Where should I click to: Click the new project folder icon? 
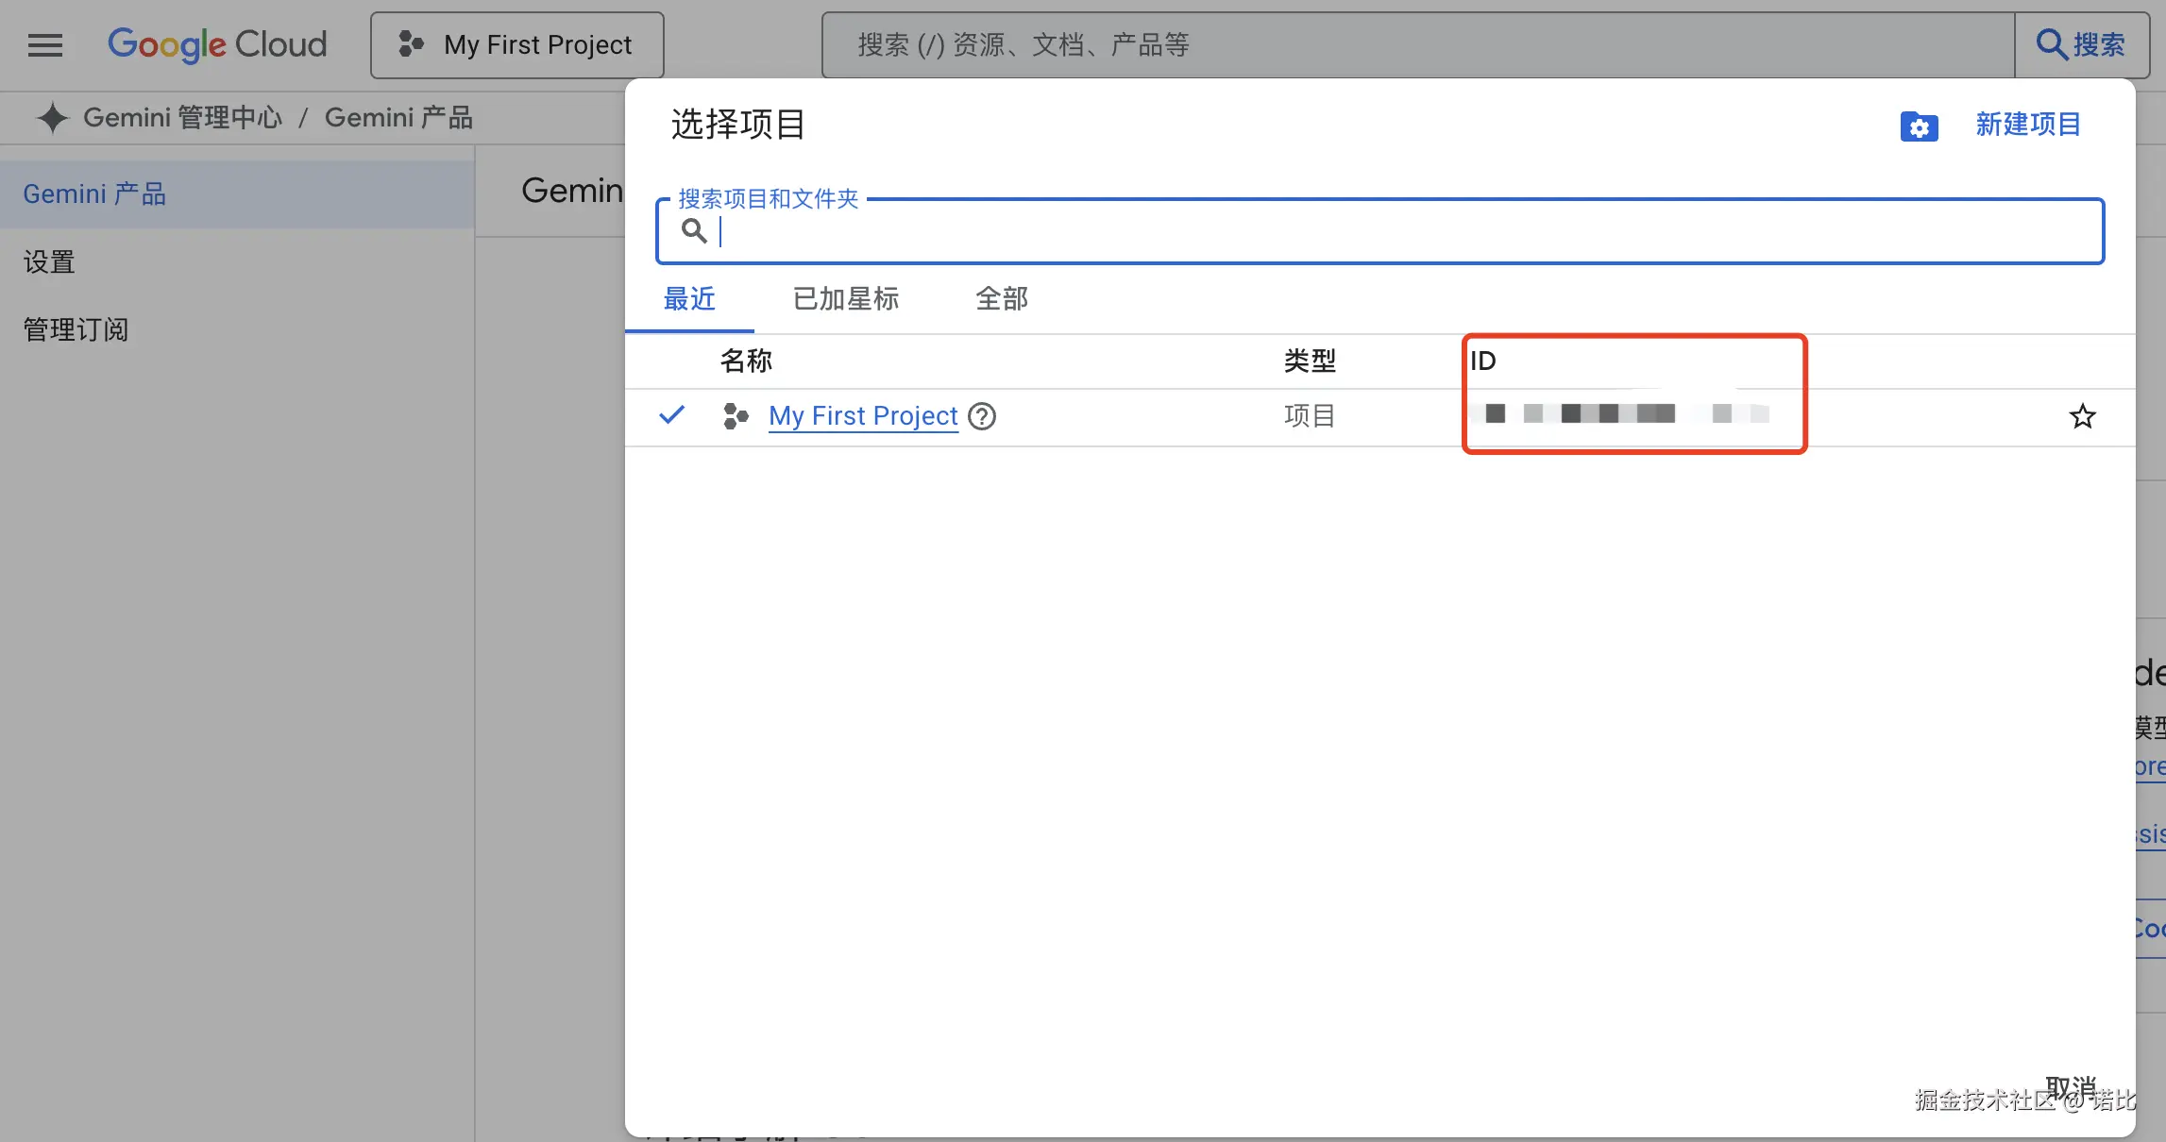1919,126
